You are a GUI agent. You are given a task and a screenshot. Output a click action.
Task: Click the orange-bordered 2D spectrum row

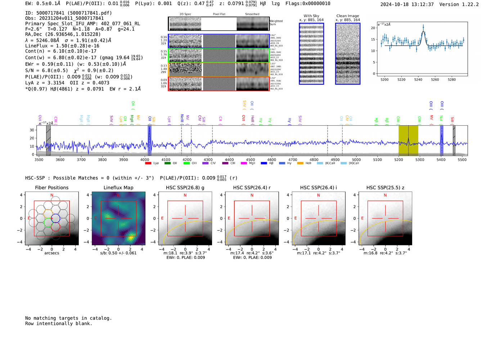point(219,69)
